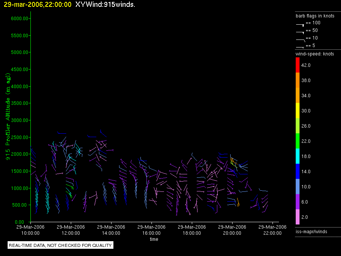Click the 'barb flags in knots' legend heading
The width and height of the screenshot is (341, 256).
(x=315, y=16)
